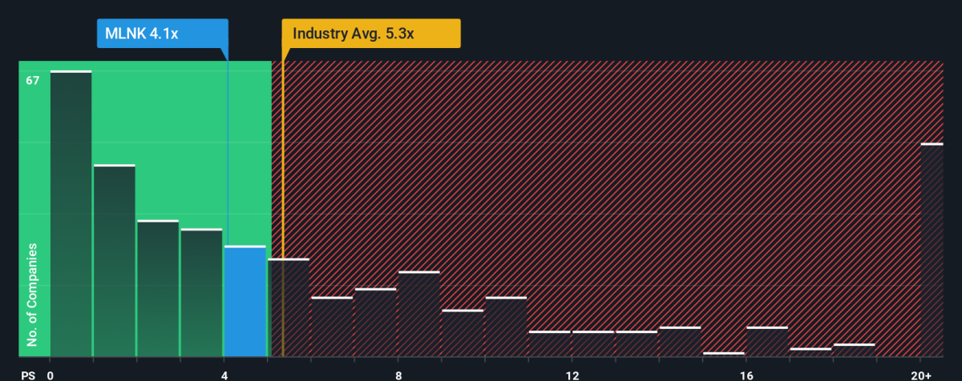This screenshot has height=381, width=962.
Task: Click the 20+ axis label
Action: click(x=921, y=375)
